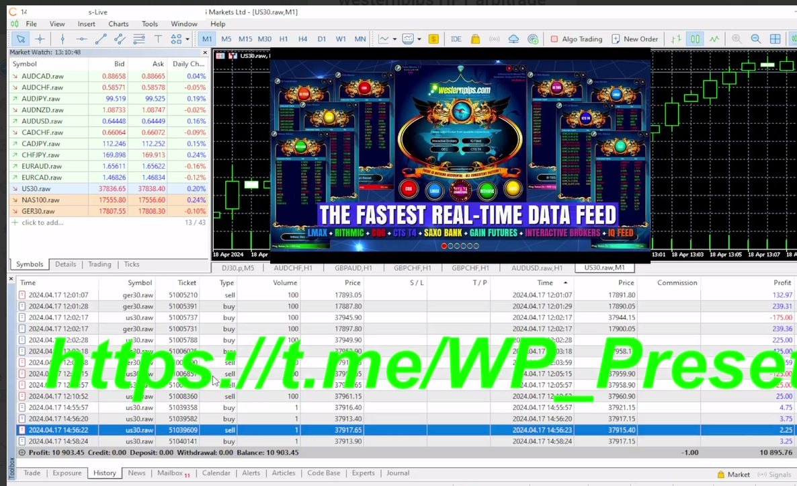This screenshot has height=486, width=797.
Task: Switch chart to M5 timeframe
Action: coord(226,39)
